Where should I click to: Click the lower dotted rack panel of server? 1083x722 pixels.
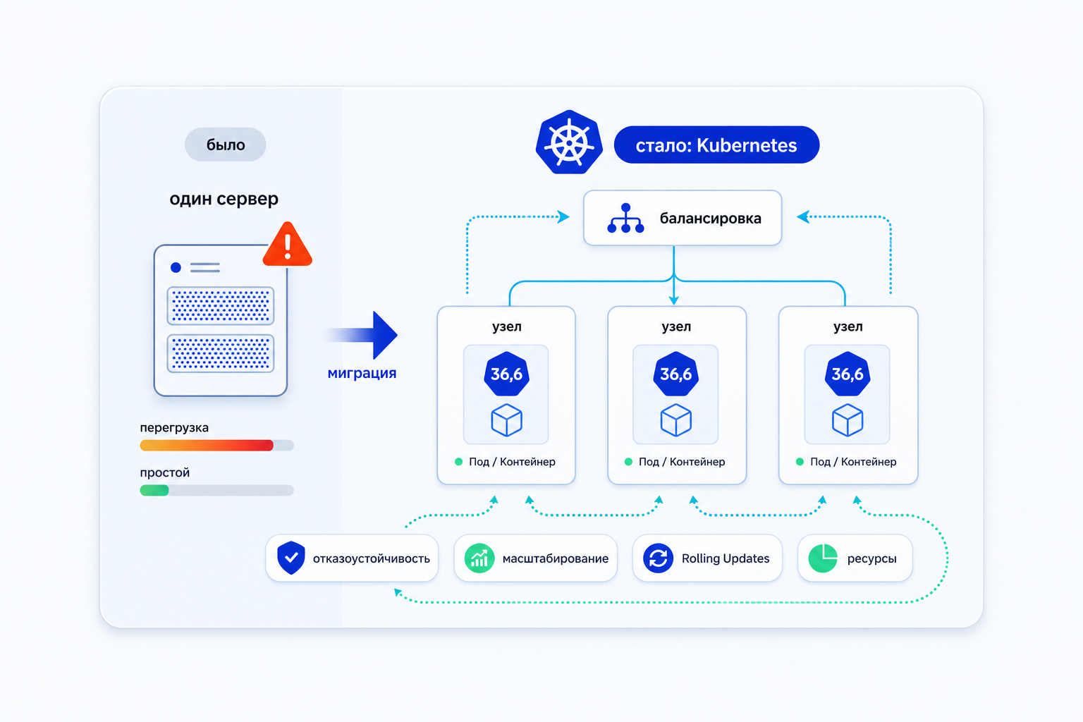(x=221, y=353)
